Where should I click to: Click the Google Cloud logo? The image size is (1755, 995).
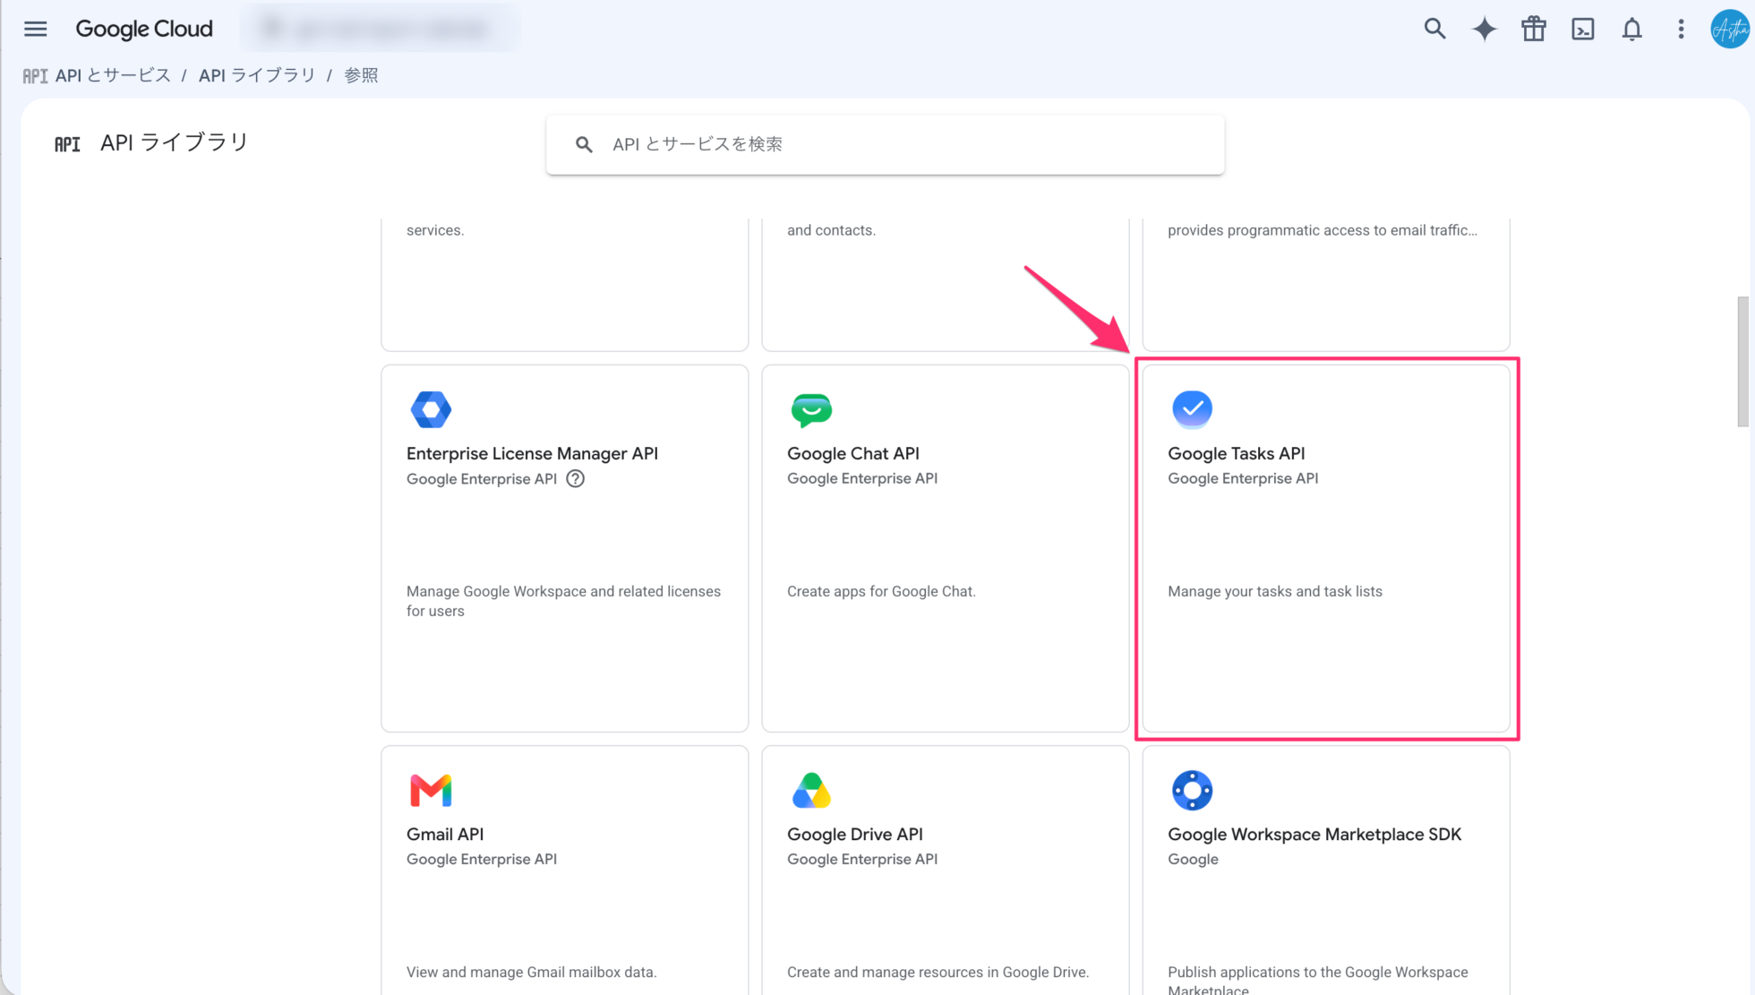click(144, 29)
